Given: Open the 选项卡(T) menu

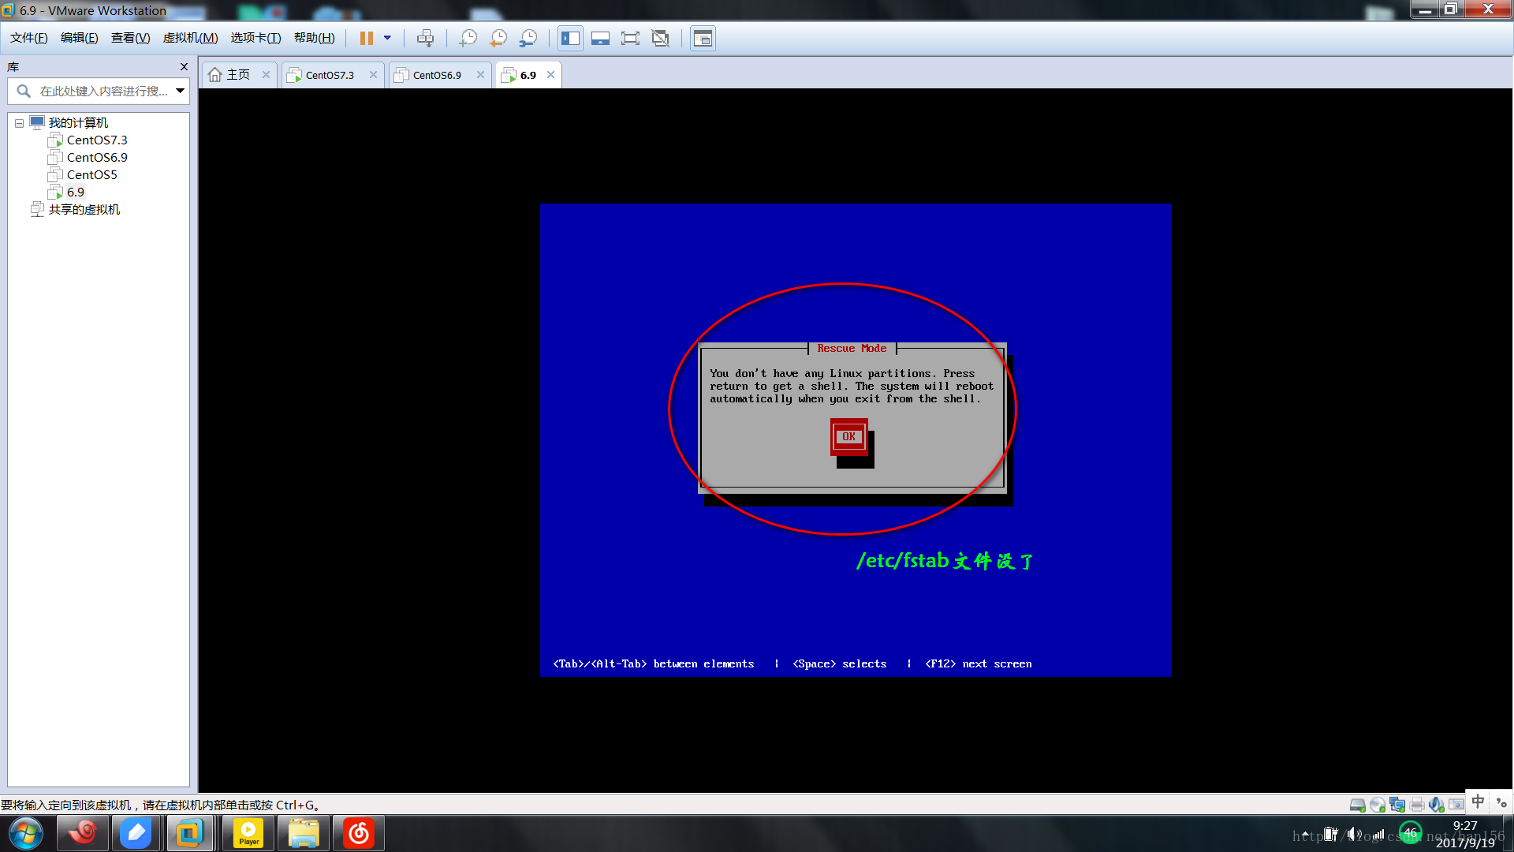Looking at the screenshot, I should coord(255,38).
